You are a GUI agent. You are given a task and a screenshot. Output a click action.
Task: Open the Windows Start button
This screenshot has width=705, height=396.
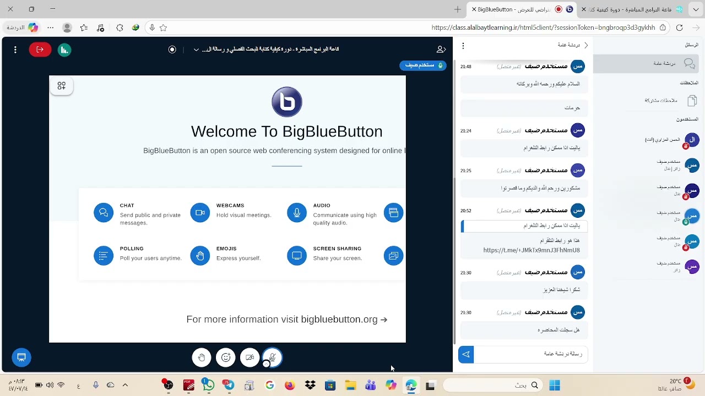[x=554, y=385]
